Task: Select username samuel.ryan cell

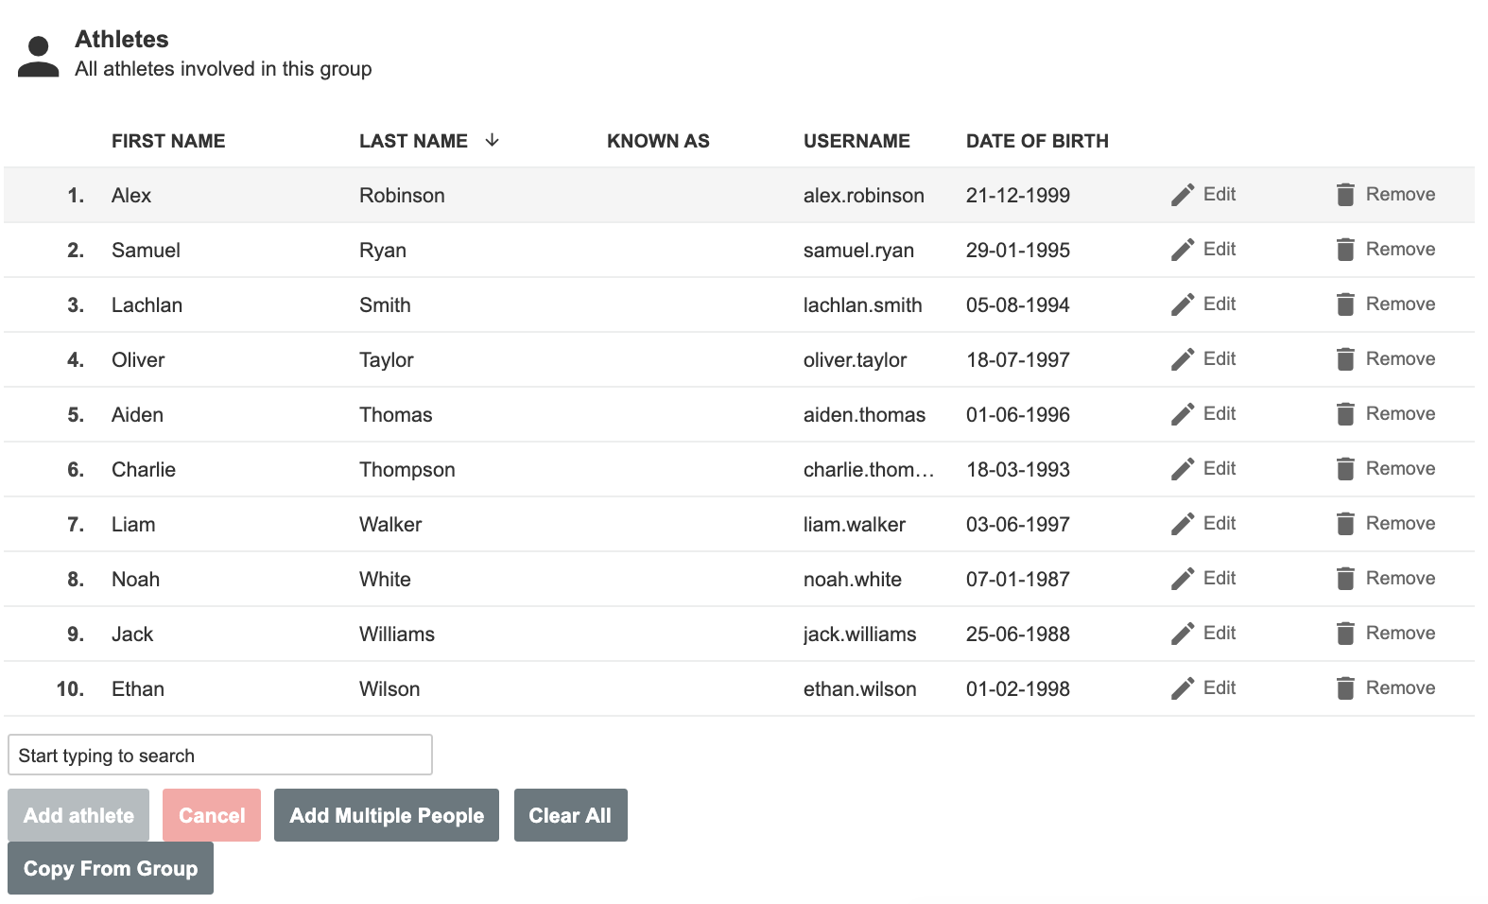Action: pos(858,251)
